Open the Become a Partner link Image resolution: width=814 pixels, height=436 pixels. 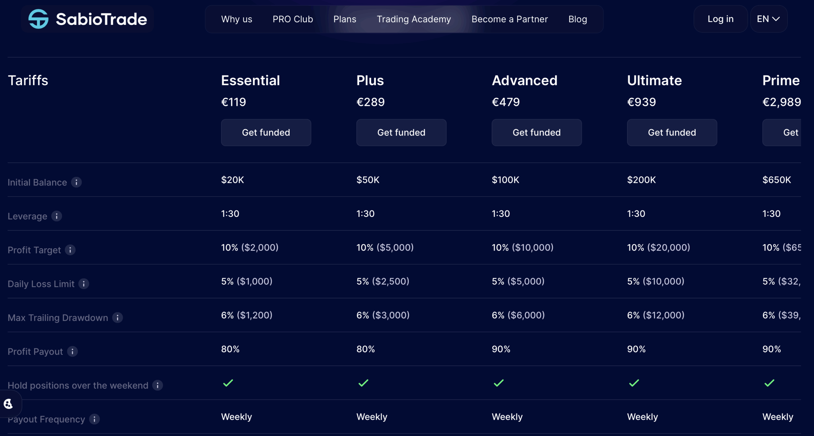509,19
